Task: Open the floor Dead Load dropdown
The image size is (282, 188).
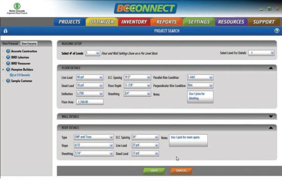Action: point(90,86)
